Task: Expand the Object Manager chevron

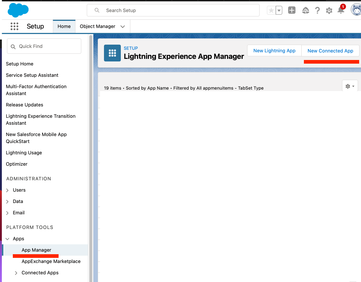Action: click(123, 26)
